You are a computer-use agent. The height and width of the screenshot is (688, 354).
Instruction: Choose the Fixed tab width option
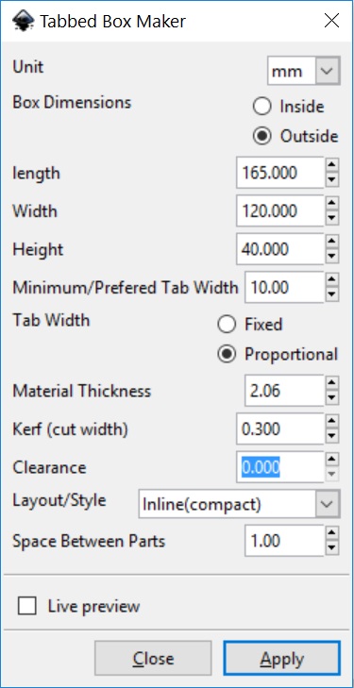coord(250,325)
